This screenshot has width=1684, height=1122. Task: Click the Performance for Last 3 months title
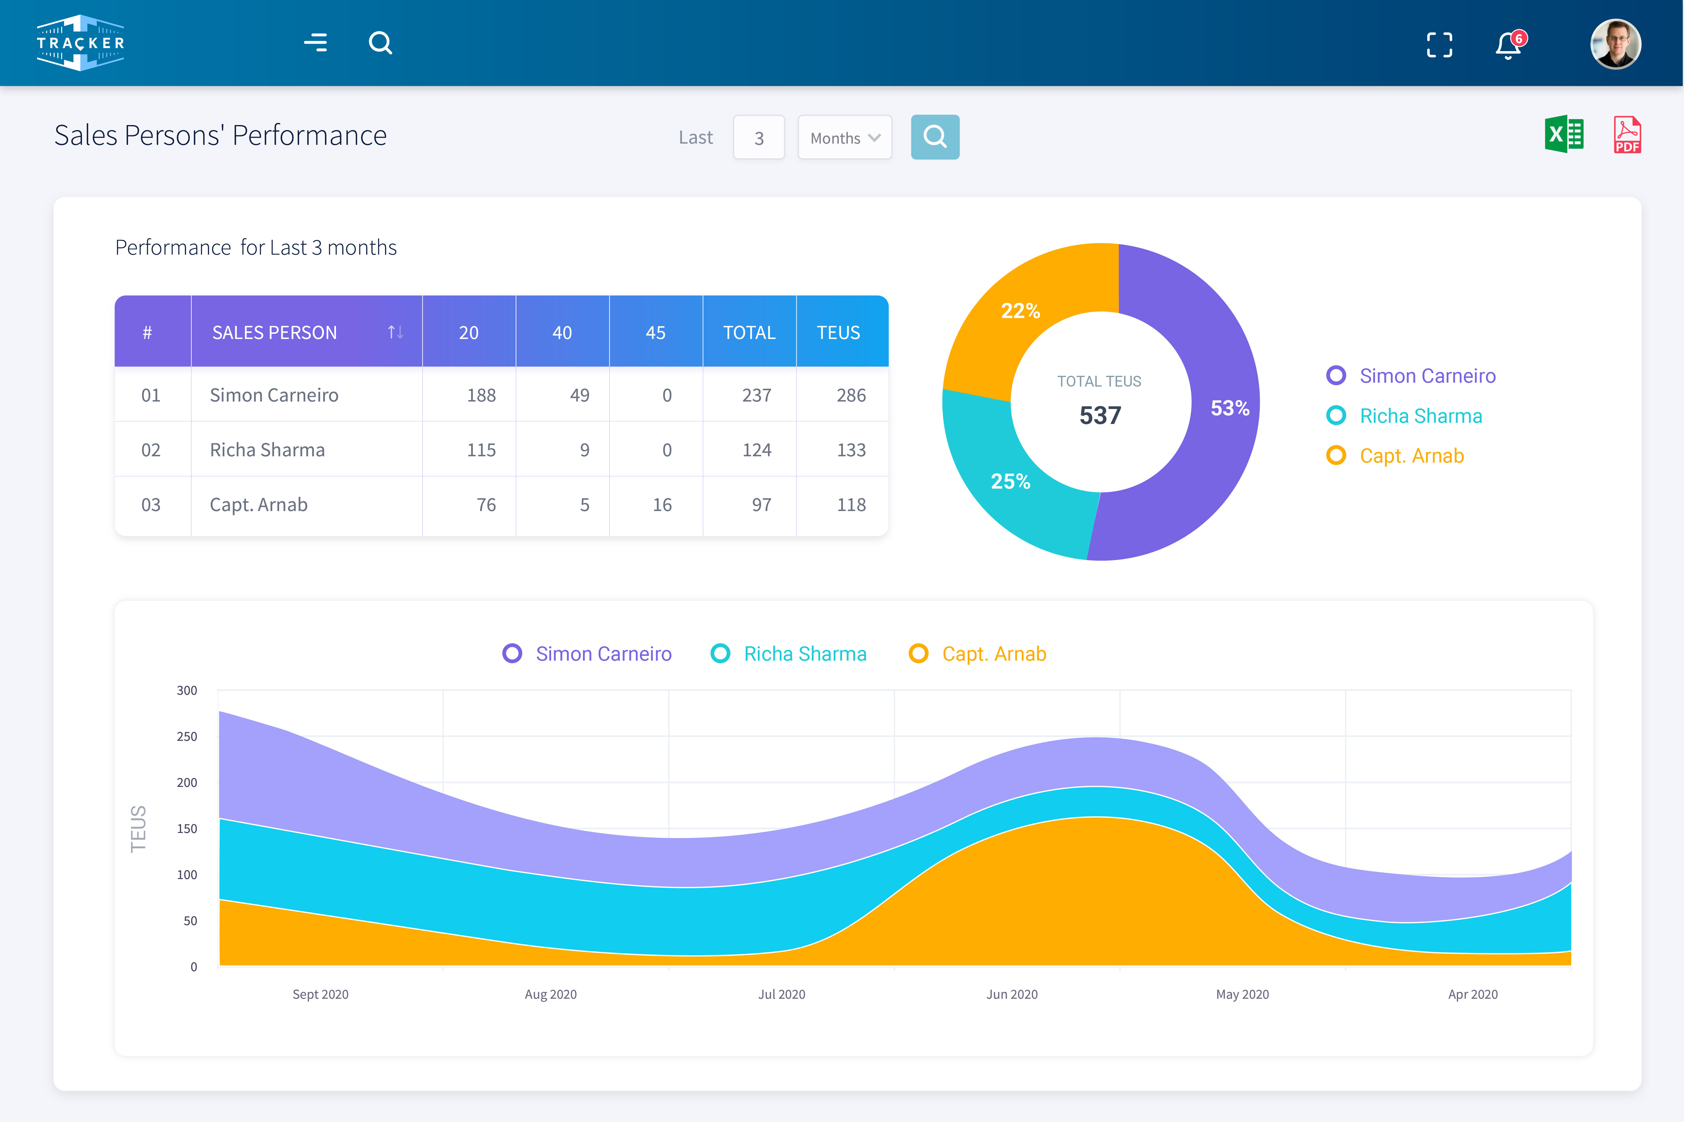[x=256, y=247]
